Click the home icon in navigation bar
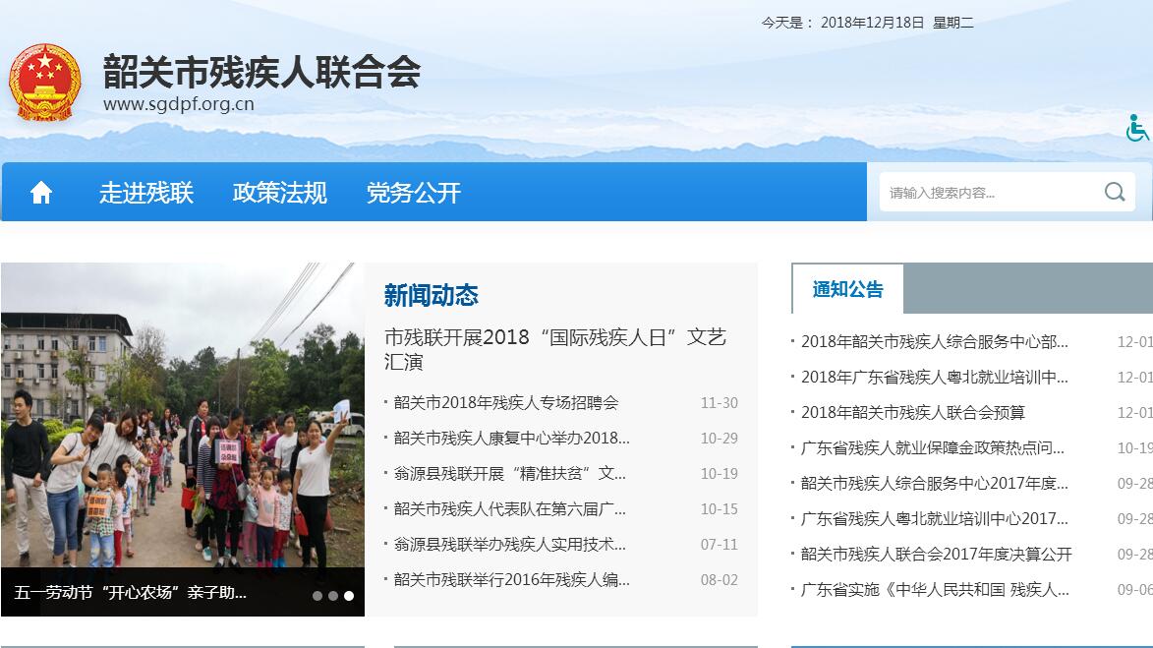Screen dimensions: 1153x648 (41, 193)
